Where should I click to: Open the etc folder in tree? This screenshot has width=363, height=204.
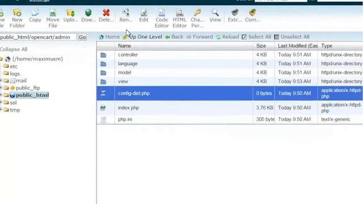pos(14,66)
